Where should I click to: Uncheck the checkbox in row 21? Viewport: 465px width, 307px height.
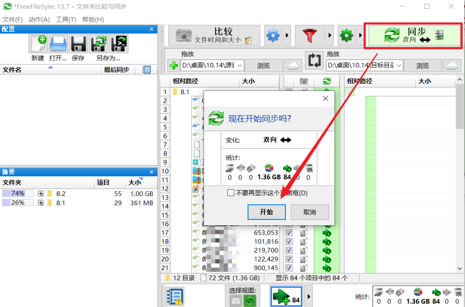(289, 268)
